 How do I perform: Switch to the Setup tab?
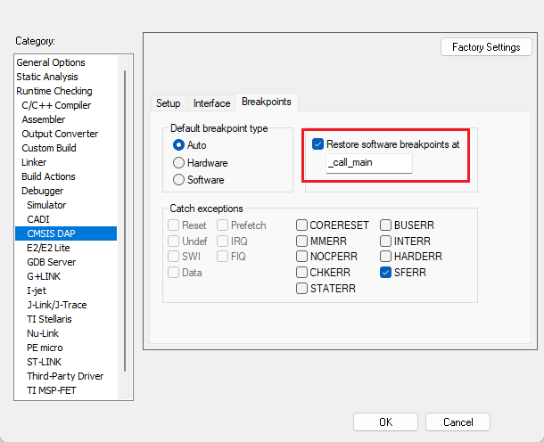[169, 103]
